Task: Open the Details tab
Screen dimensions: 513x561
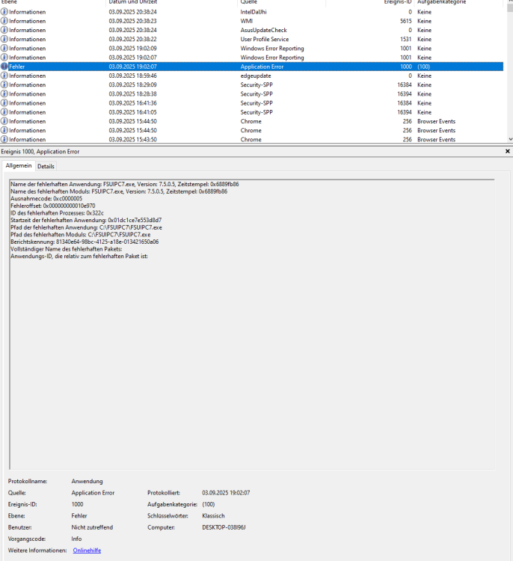Action: point(46,166)
